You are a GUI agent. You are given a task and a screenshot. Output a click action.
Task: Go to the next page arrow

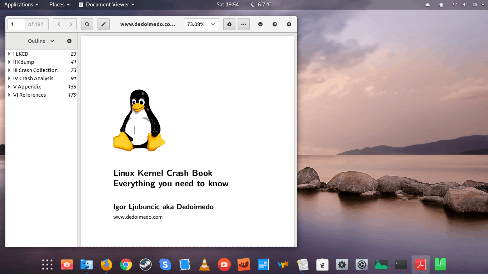click(71, 24)
